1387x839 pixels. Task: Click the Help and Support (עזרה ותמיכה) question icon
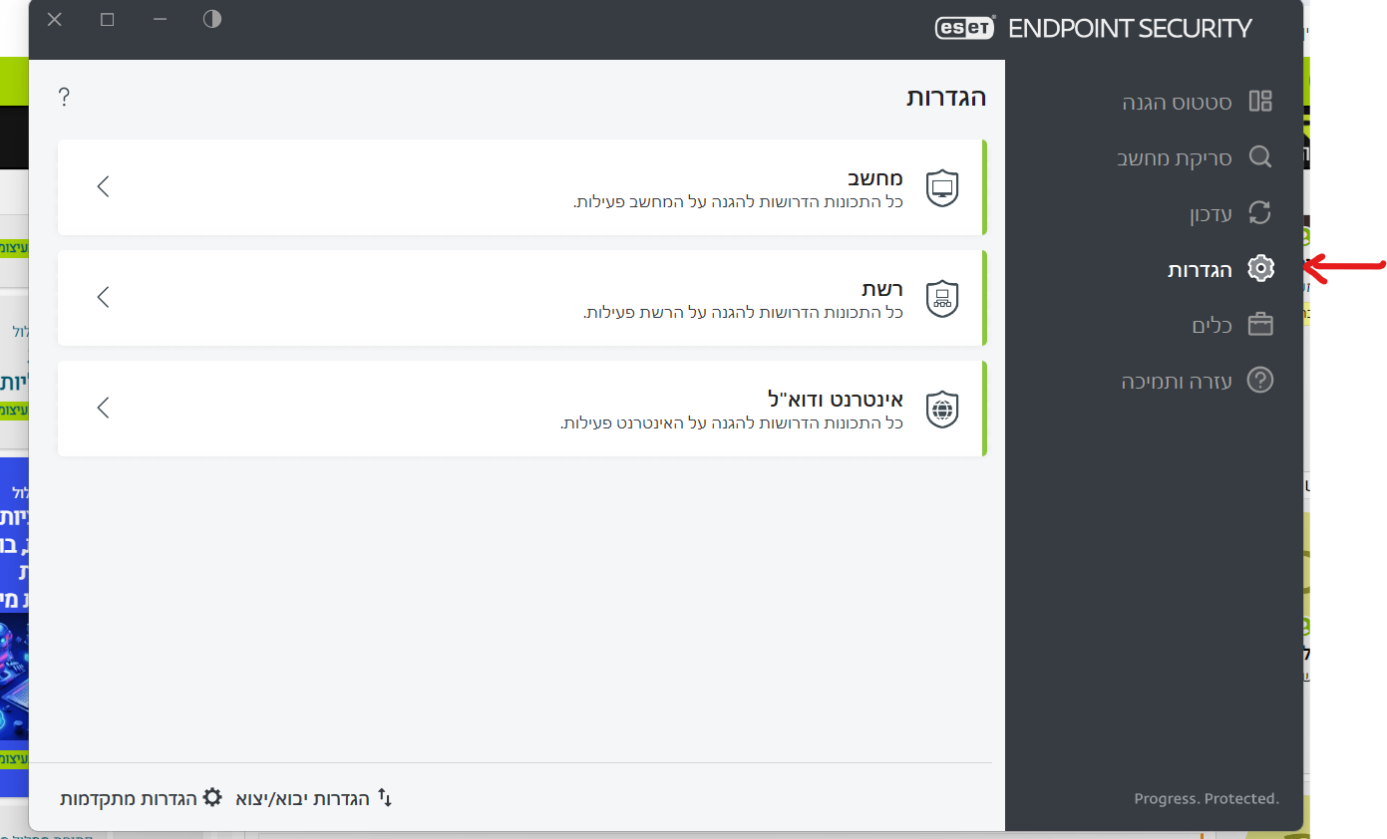[x=1260, y=381]
